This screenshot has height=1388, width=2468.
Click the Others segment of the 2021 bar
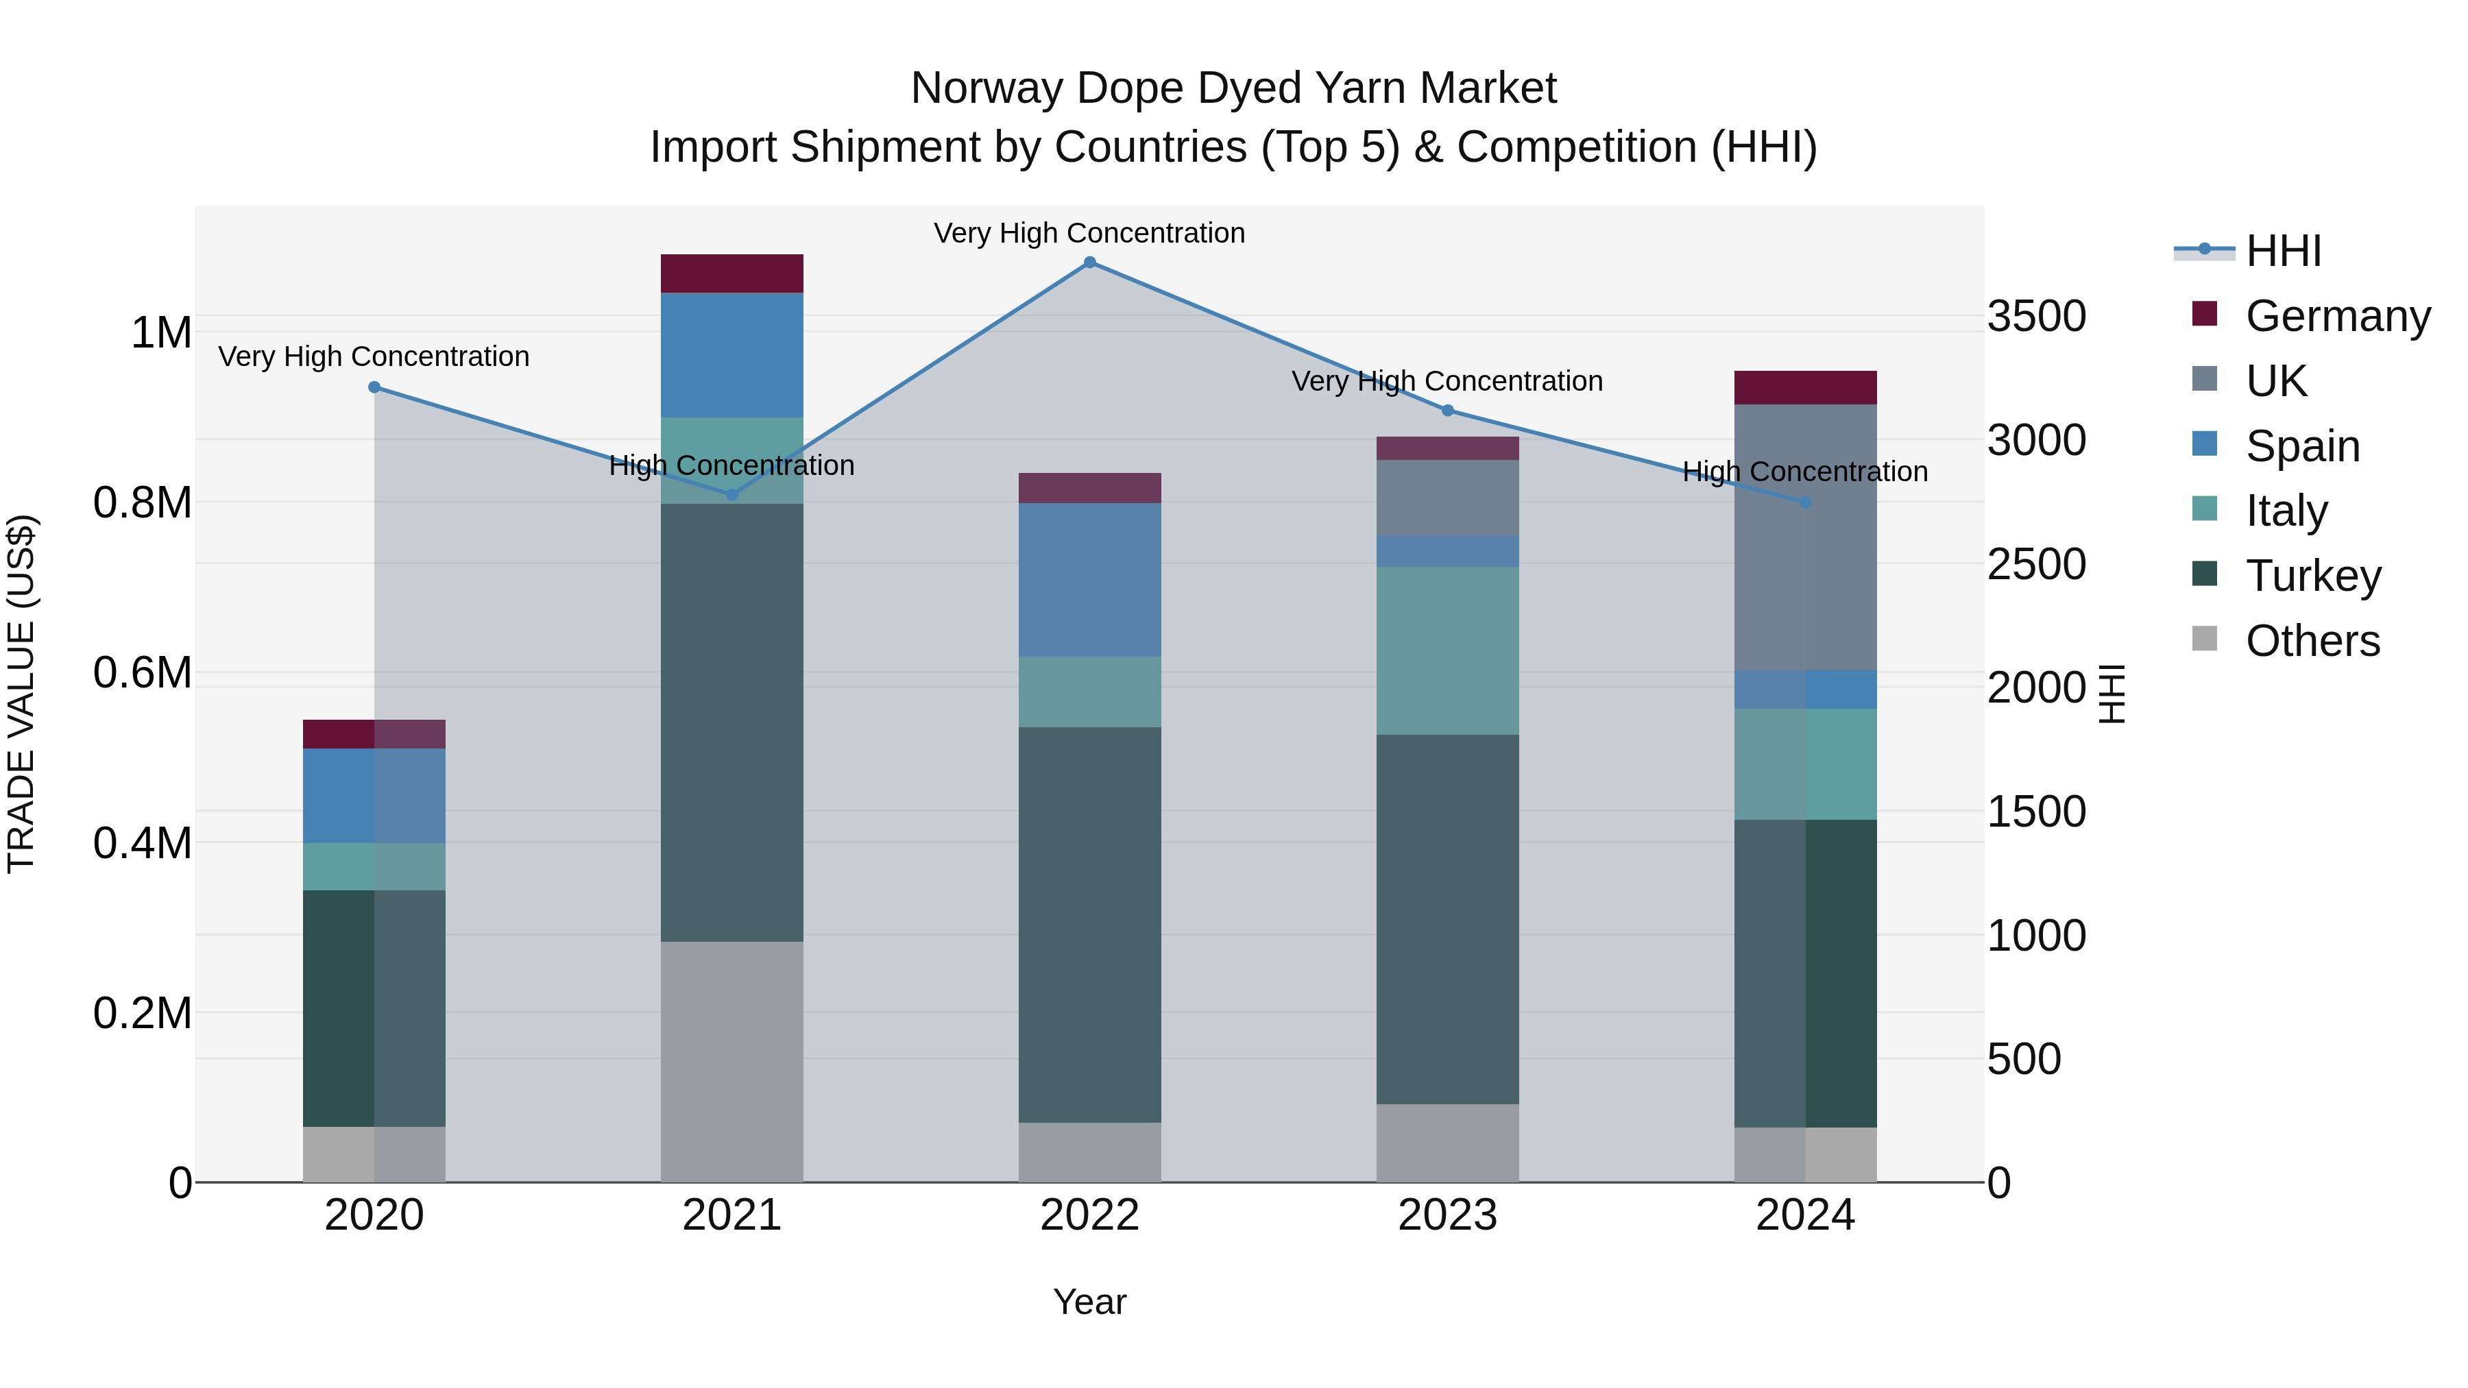tap(732, 1061)
